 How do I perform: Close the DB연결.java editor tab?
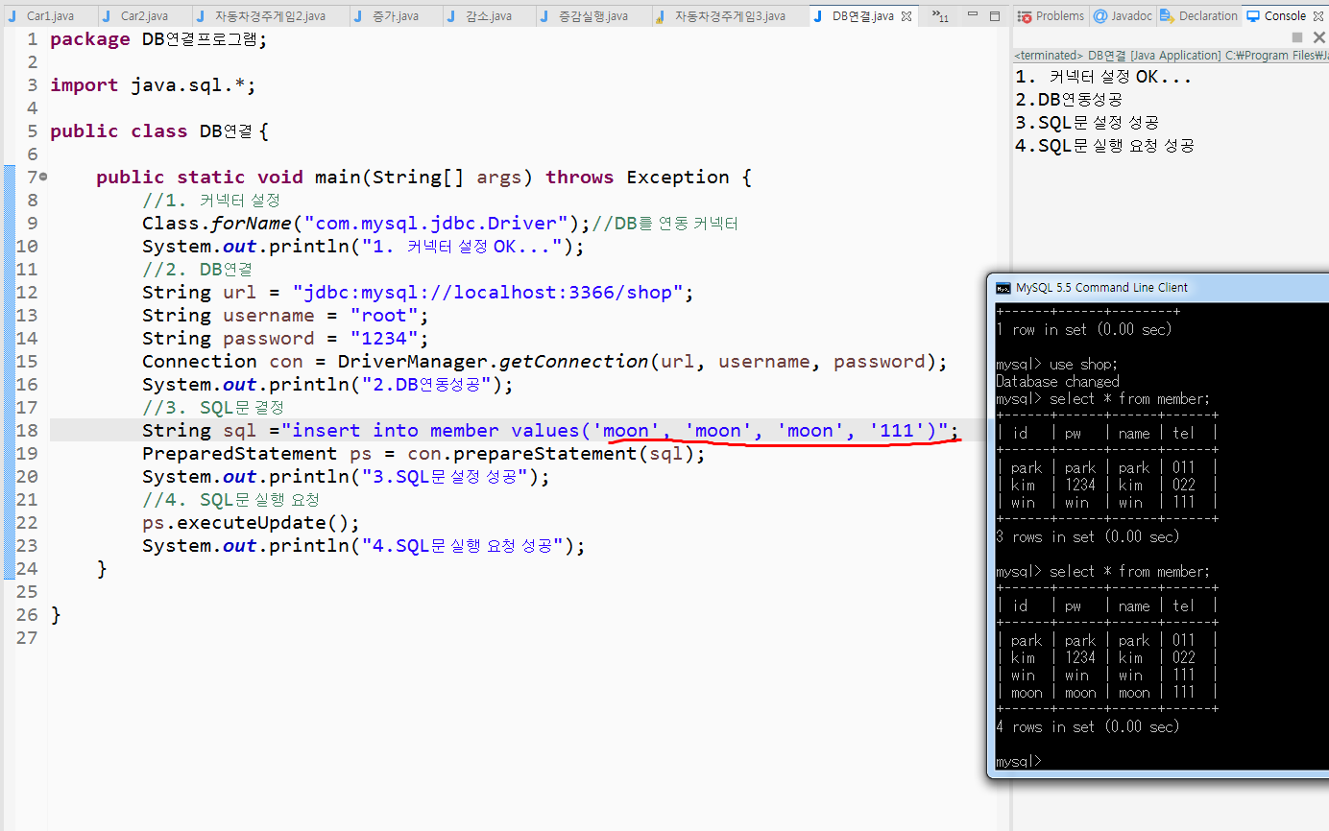point(906,16)
